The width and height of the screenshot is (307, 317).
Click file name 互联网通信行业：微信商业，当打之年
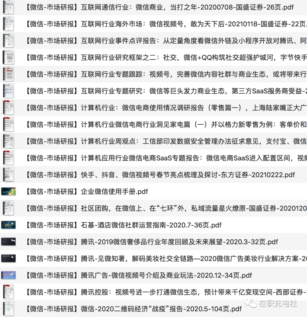point(160,7)
